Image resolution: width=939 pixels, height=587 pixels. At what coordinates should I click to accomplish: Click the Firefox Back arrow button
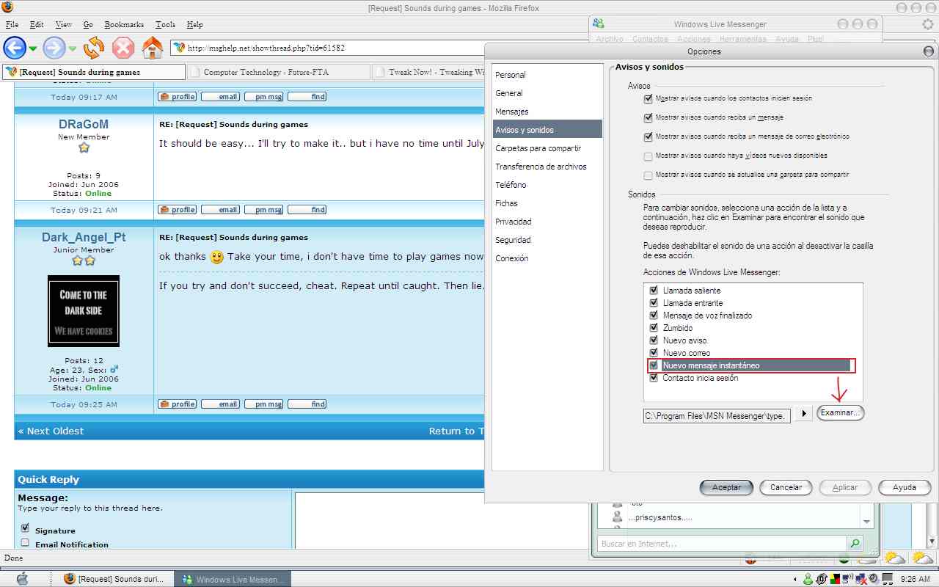point(15,48)
